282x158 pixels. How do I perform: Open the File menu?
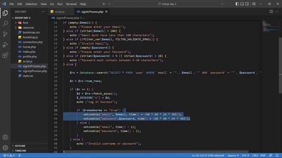click(11, 4)
